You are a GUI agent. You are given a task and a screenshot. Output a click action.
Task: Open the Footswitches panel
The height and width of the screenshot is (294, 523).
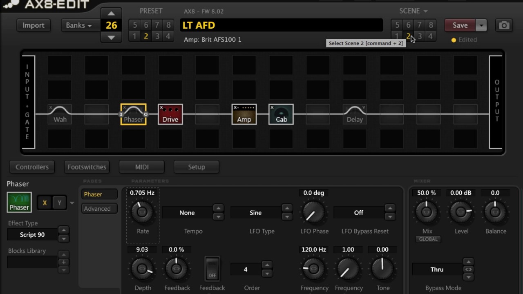tap(87, 167)
